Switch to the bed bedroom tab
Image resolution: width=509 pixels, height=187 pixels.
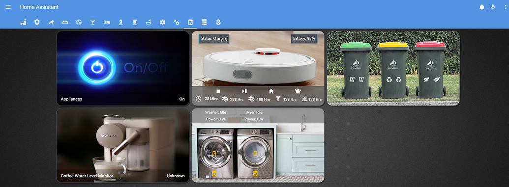pos(107,22)
